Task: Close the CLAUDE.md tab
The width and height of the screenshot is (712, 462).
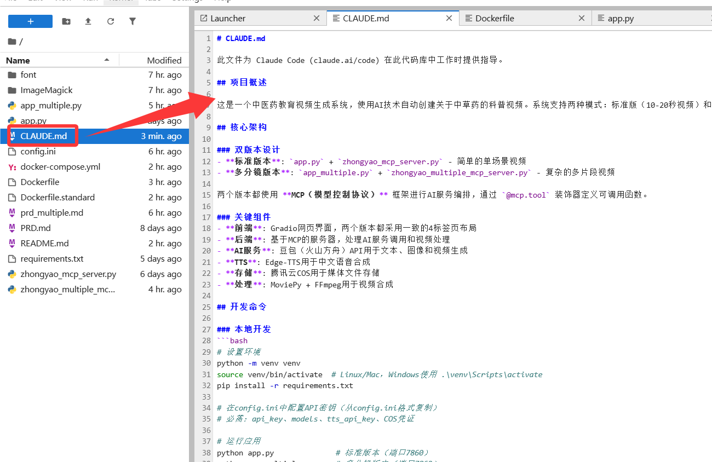Action: [x=449, y=18]
